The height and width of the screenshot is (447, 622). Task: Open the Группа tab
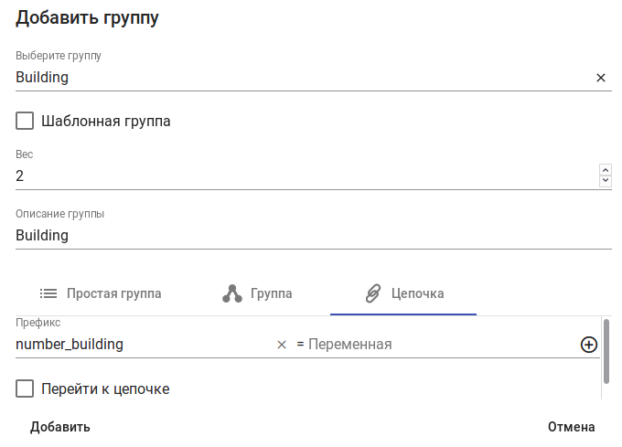tap(271, 293)
